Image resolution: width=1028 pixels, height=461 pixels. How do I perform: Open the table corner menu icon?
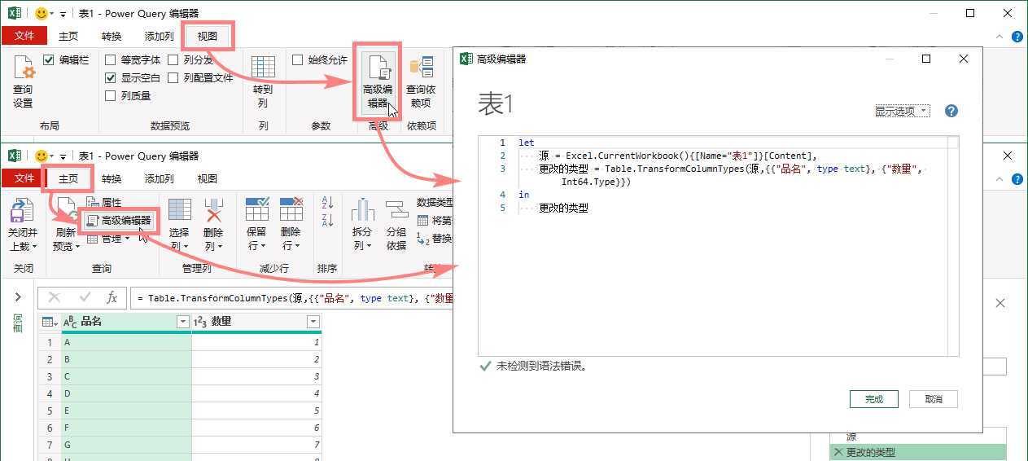click(x=50, y=323)
